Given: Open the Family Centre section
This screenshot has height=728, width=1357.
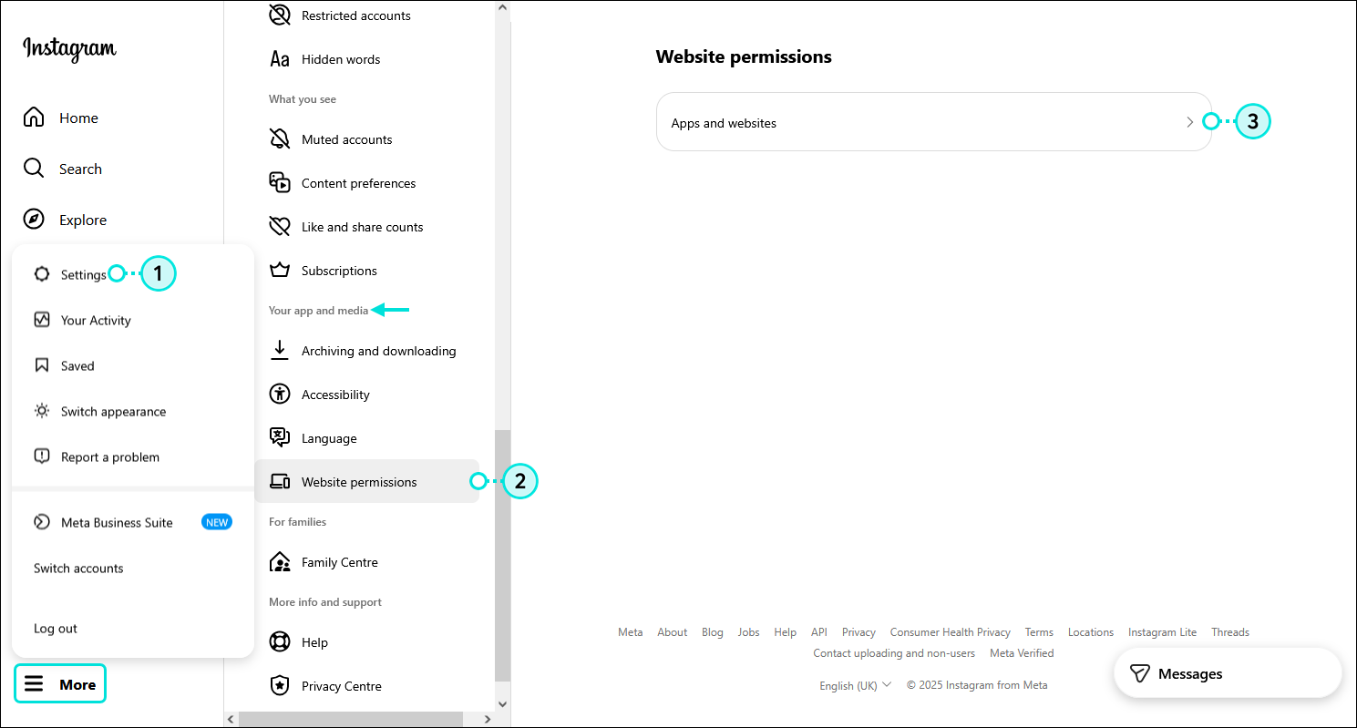Looking at the screenshot, I should (x=341, y=561).
